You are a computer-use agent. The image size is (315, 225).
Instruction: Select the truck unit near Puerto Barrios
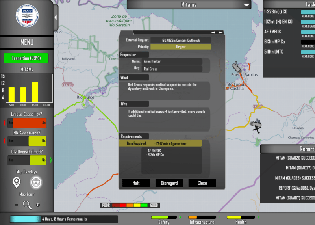236,67
